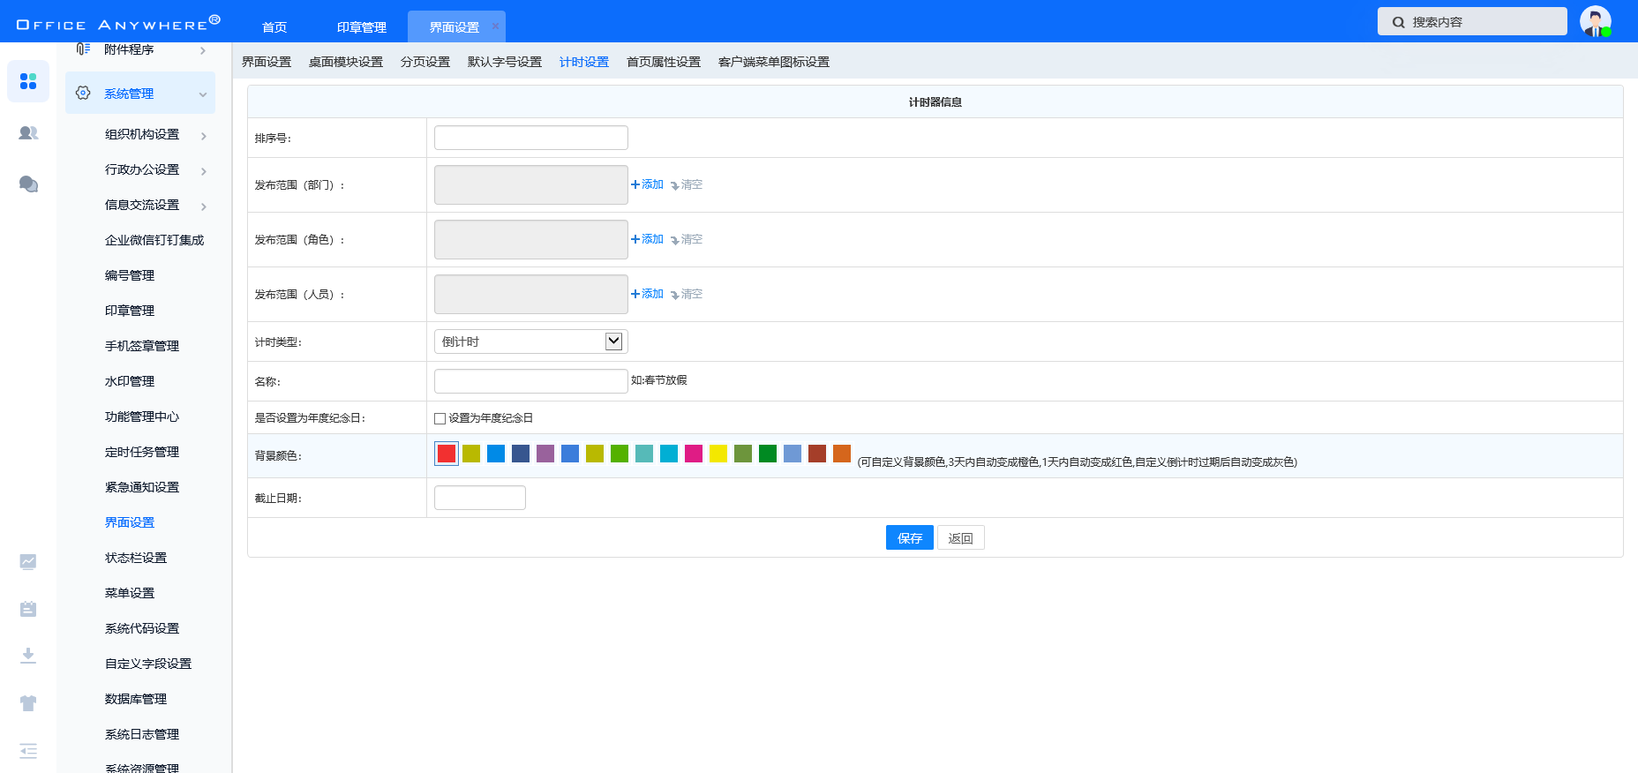This screenshot has height=773, width=1638.
Task: Enable the 设置为年度纪念日 checkbox
Action: click(440, 418)
